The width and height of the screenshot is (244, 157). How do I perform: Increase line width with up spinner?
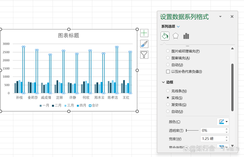tap(226, 137)
